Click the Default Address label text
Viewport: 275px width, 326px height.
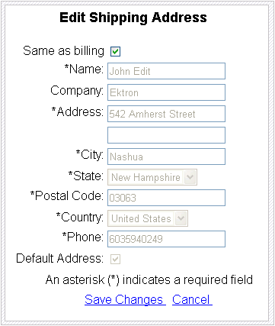coord(59,258)
